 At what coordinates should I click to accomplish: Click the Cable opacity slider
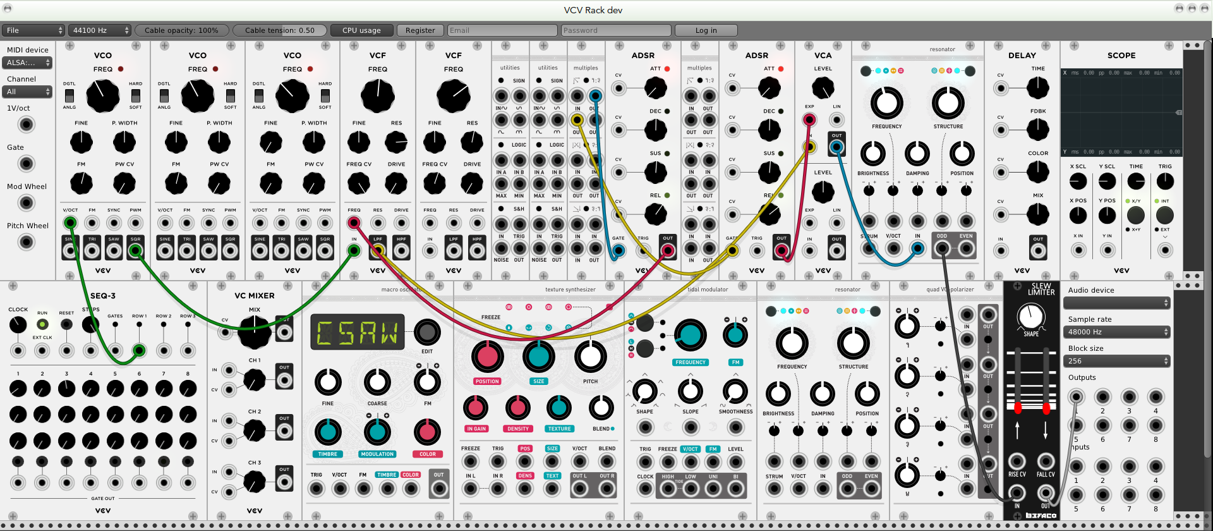(181, 30)
